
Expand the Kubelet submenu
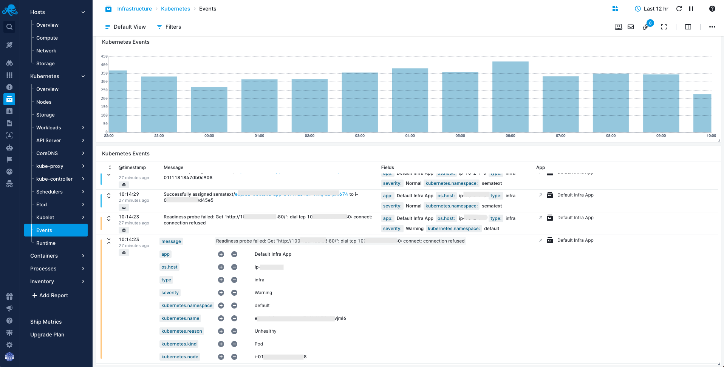point(83,217)
